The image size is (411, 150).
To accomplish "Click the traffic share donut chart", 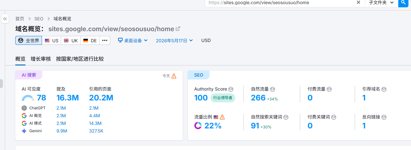I will (198, 126).
